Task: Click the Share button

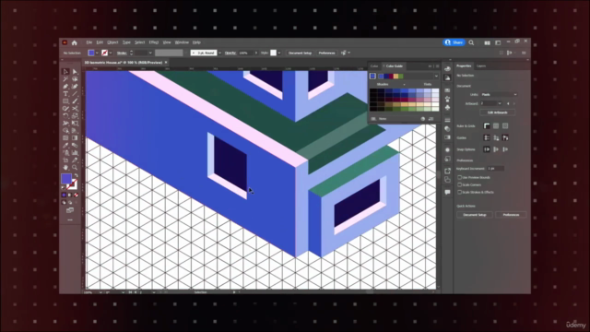Action: pyautogui.click(x=454, y=42)
